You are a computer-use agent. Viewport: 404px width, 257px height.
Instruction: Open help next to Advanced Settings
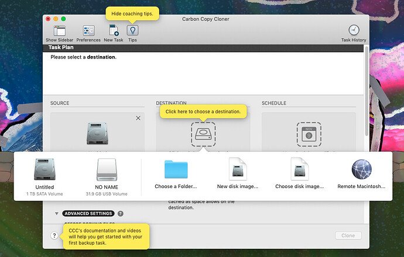[x=121, y=214]
